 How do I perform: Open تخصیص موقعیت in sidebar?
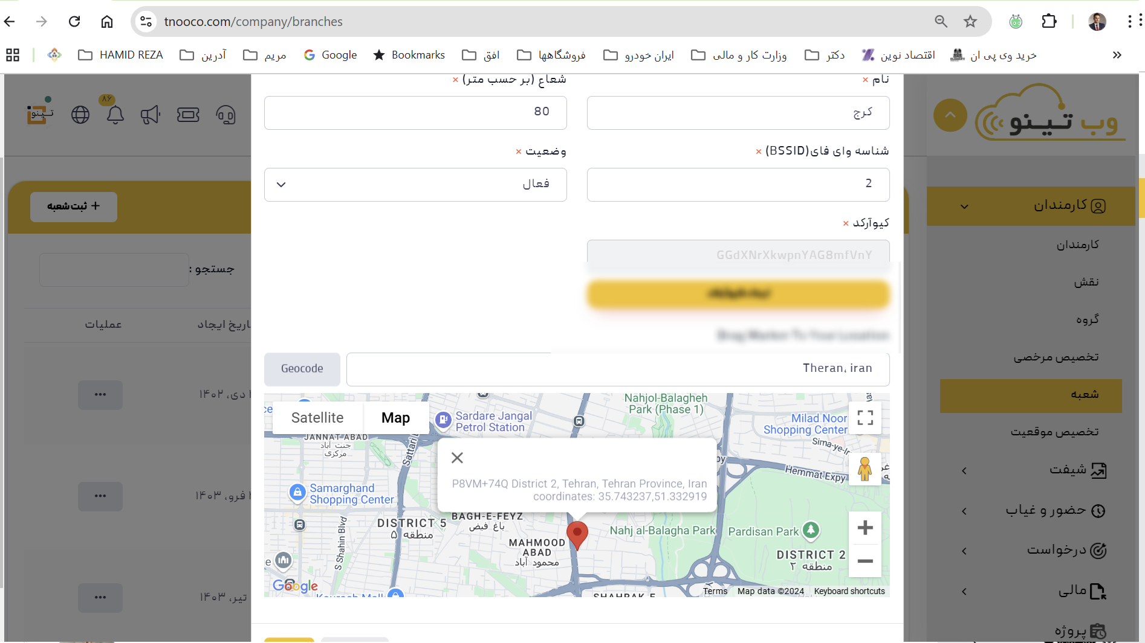pos(1054,432)
